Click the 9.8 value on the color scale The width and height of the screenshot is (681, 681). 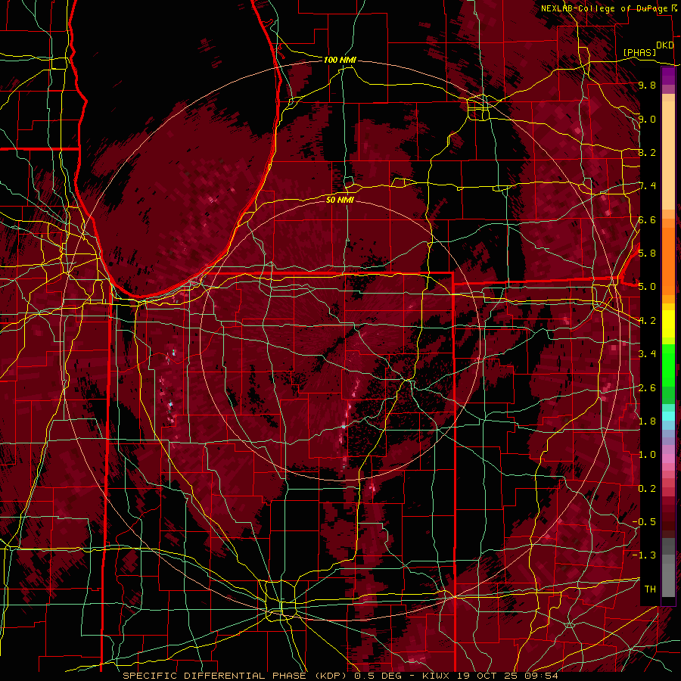tap(647, 86)
